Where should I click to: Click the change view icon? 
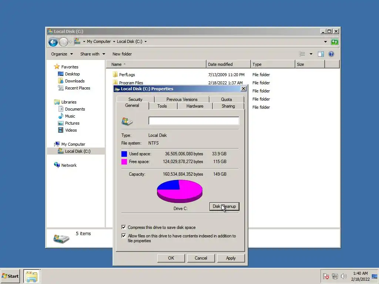point(302,54)
